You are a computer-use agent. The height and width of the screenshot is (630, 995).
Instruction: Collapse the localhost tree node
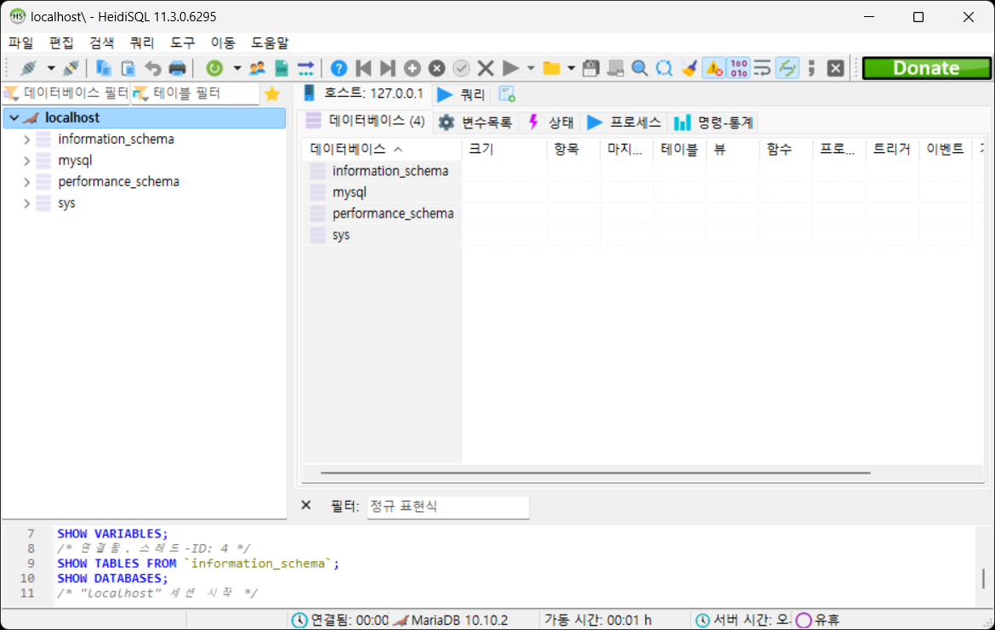[14, 118]
